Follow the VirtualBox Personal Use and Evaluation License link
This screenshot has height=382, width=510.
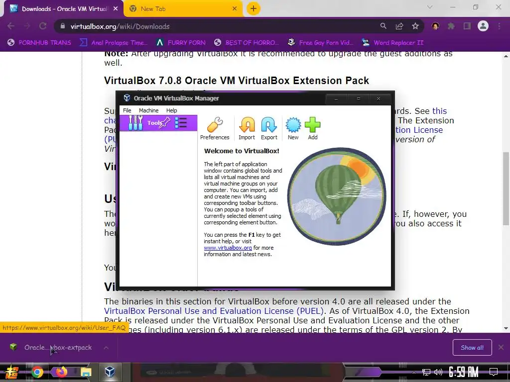(214, 311)
